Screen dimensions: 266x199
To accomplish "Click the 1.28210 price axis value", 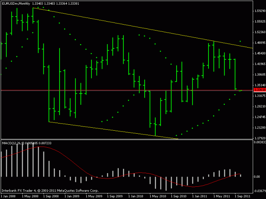I will pos(260,107).
